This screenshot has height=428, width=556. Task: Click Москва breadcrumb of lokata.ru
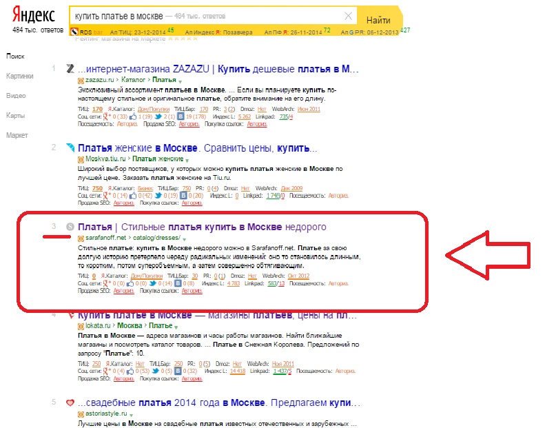coord(130,325)
